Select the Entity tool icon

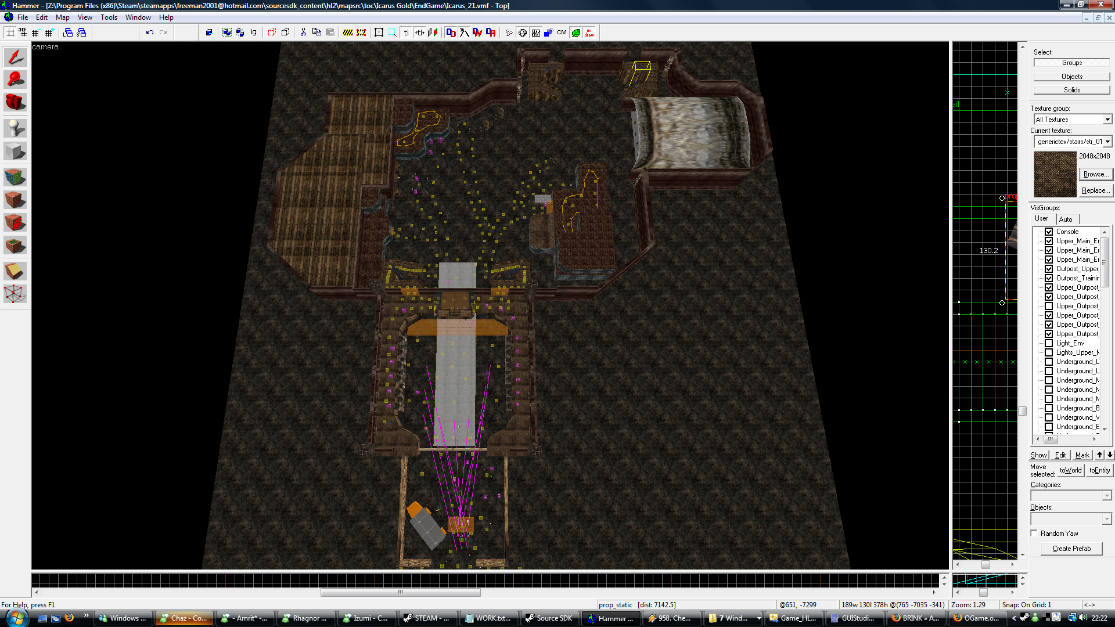tap(15, 128)
